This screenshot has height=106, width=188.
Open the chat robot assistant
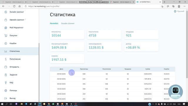coord(176,92)
